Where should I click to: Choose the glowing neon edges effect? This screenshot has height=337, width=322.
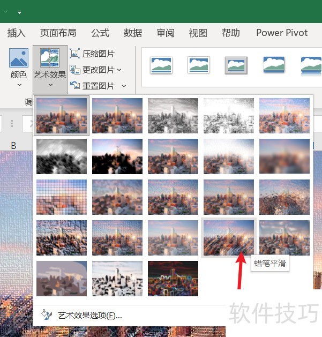pos(173,279)
